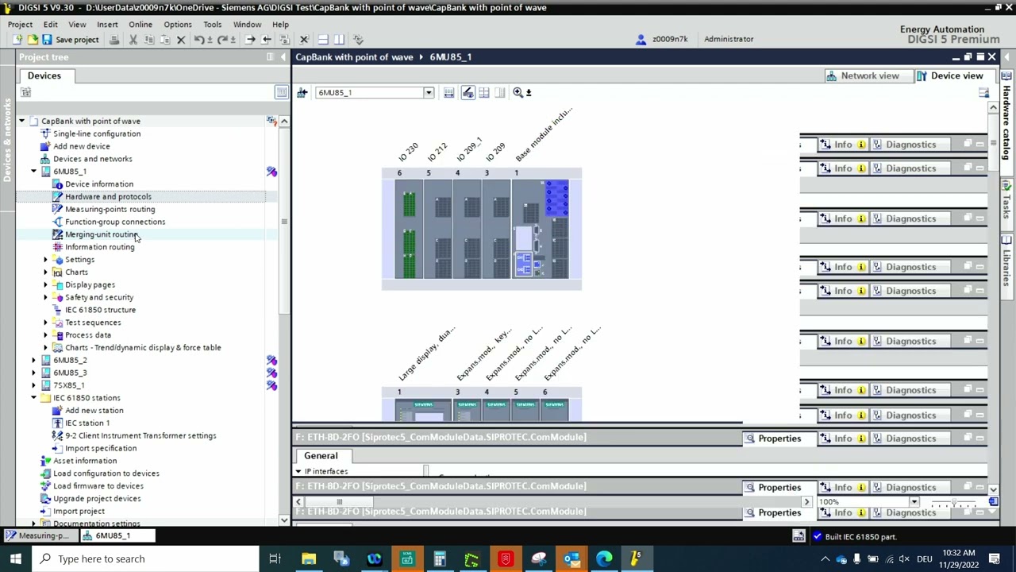This screenshot has width=1016, height=572.
Task: Toggle the show module labels icon
Action: [x=468, y=93]
